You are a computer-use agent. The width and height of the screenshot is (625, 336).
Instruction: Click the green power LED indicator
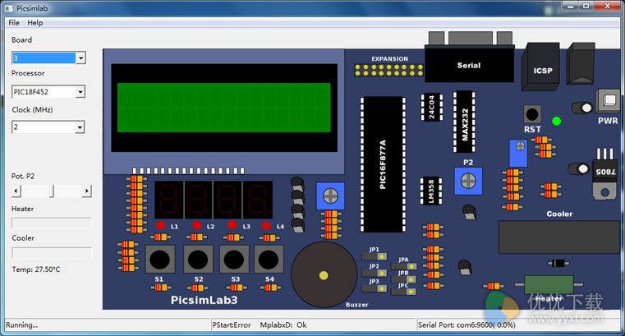tap(557, 121)
